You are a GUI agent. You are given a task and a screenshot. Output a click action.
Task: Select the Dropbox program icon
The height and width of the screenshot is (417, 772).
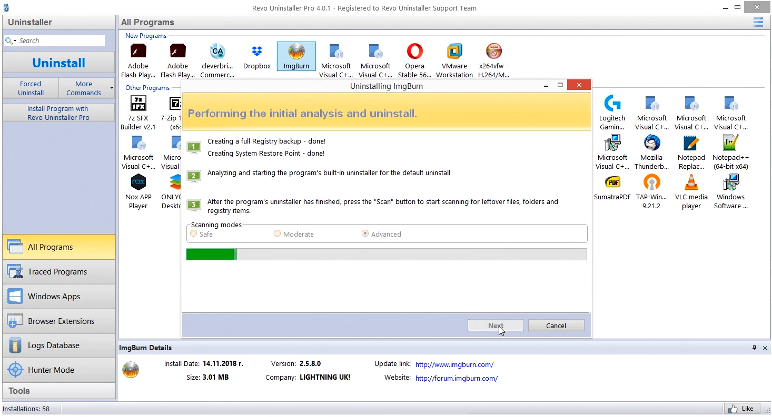(257, 52)
